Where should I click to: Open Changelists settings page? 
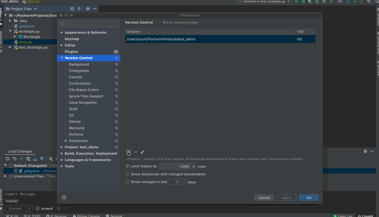[x=79, y=71]
